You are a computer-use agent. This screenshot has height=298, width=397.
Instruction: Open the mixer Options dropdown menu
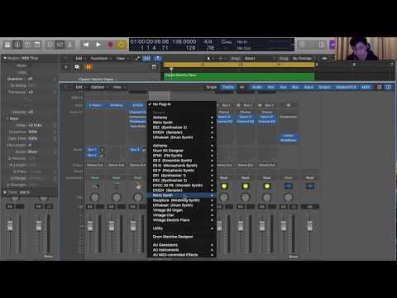98,87
